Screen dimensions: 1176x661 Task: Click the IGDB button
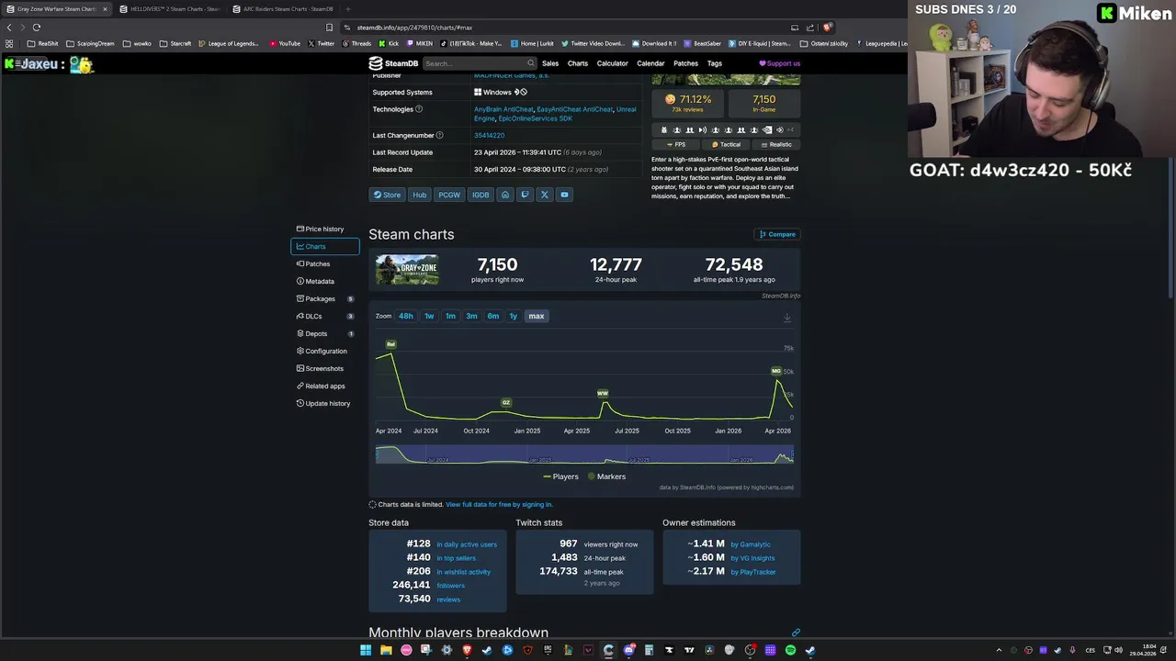coord(481,195)
